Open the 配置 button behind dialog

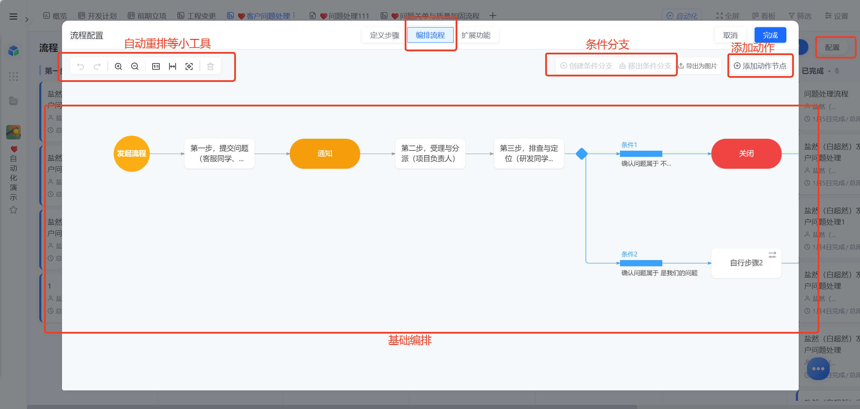(x=832, y=48)
